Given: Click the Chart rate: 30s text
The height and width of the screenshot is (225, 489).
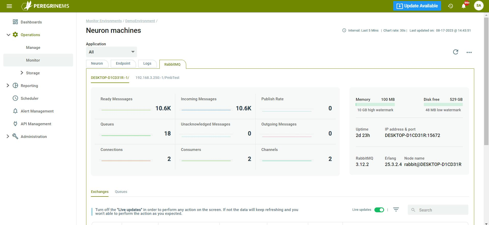Looking at the screenshot, I should click(394, 30).
